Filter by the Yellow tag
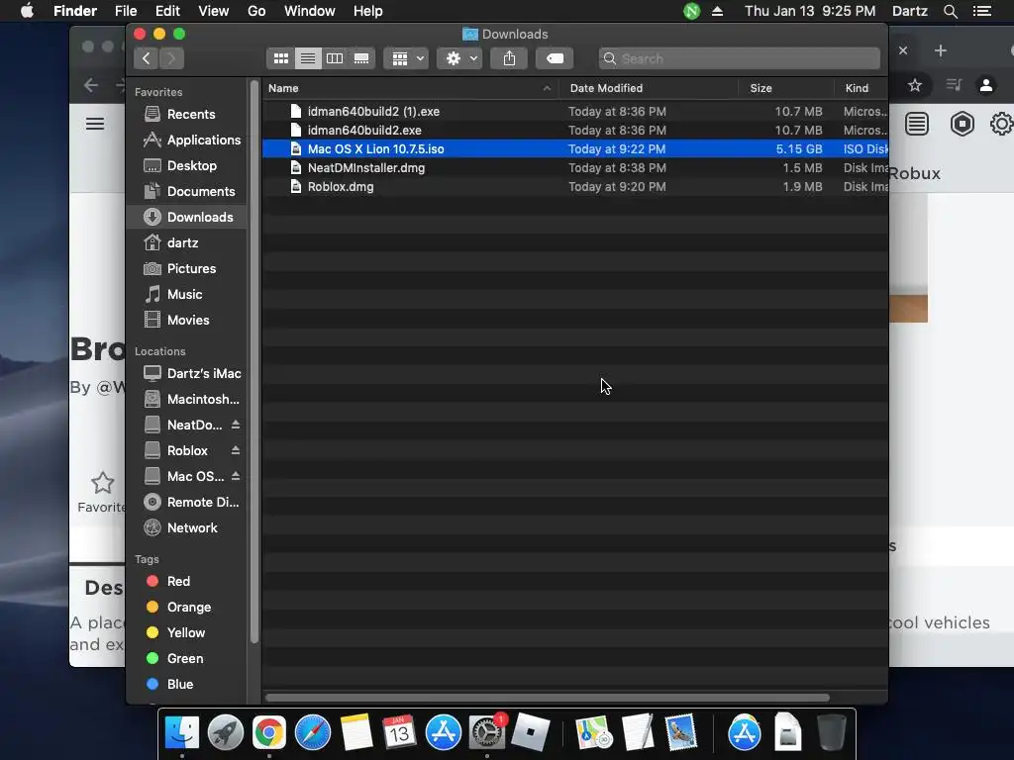Image resolution: width=1014 pixels, height=760 pixels. [186, 633]
